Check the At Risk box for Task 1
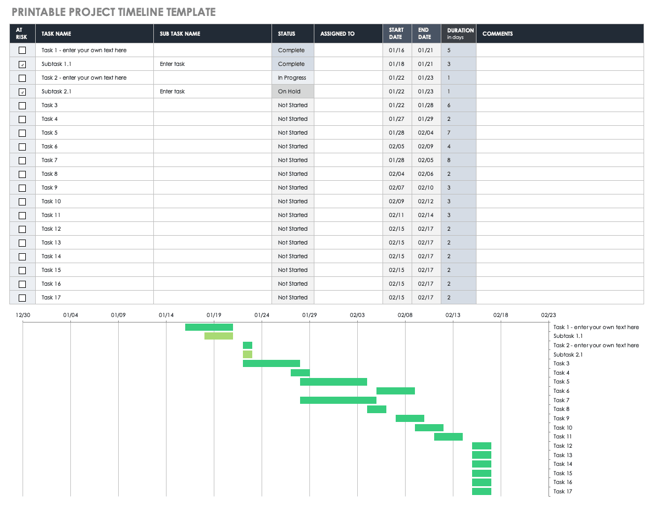654x506 pixels. [22, 51]
